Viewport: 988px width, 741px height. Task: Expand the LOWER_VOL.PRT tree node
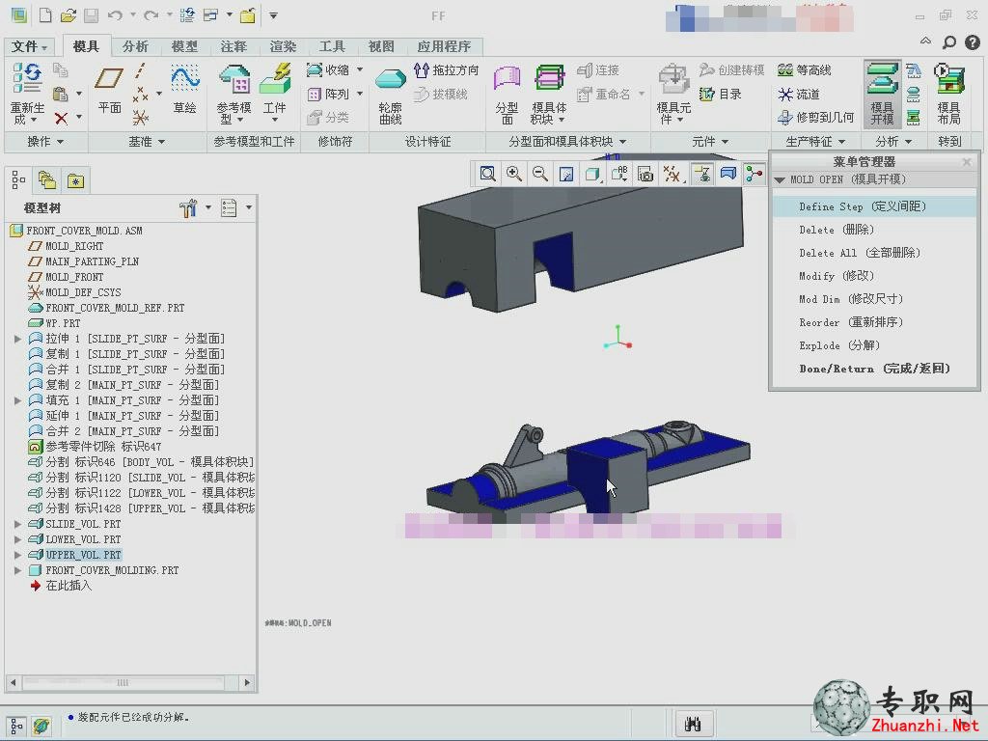pyautogui.click(x=17, y=540)
